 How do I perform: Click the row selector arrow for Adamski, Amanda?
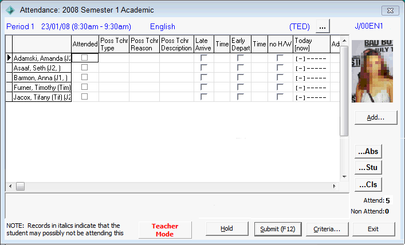pos(9,58)
